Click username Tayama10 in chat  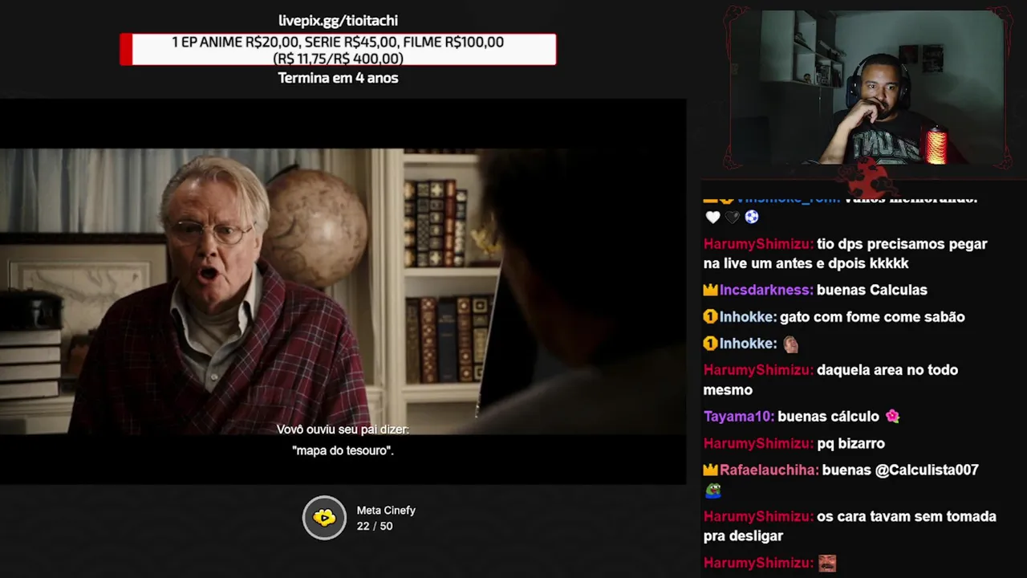(738, 417)
